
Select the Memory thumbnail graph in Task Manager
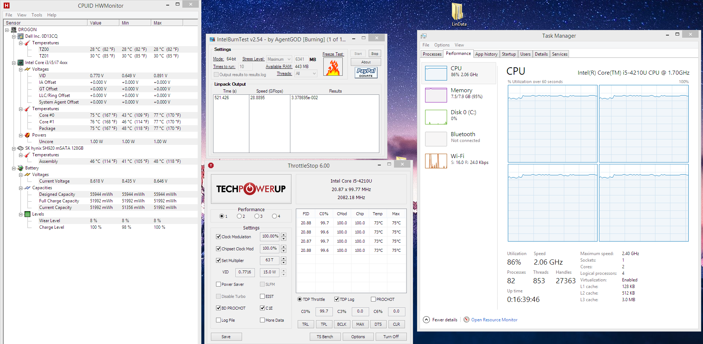[436, 95]
